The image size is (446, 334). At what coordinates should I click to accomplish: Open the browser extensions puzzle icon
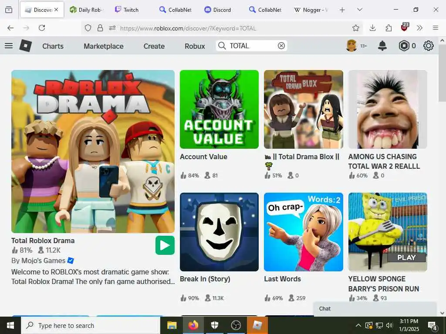389,28
